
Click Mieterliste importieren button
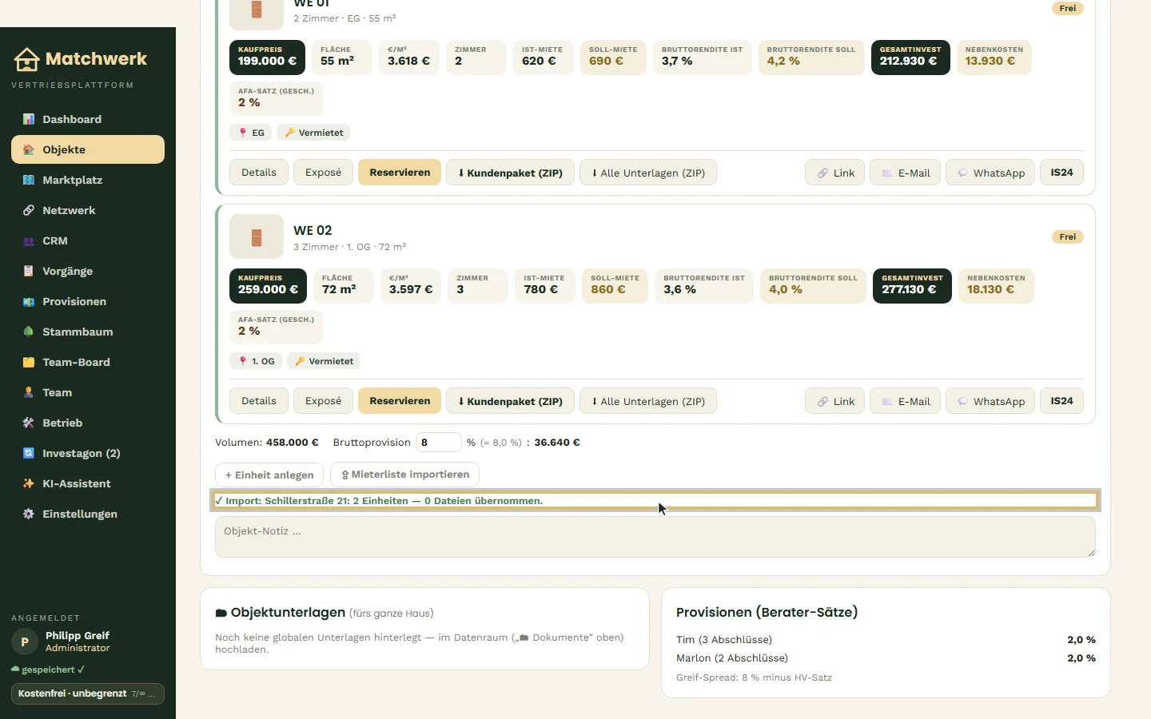click(404, 475)
